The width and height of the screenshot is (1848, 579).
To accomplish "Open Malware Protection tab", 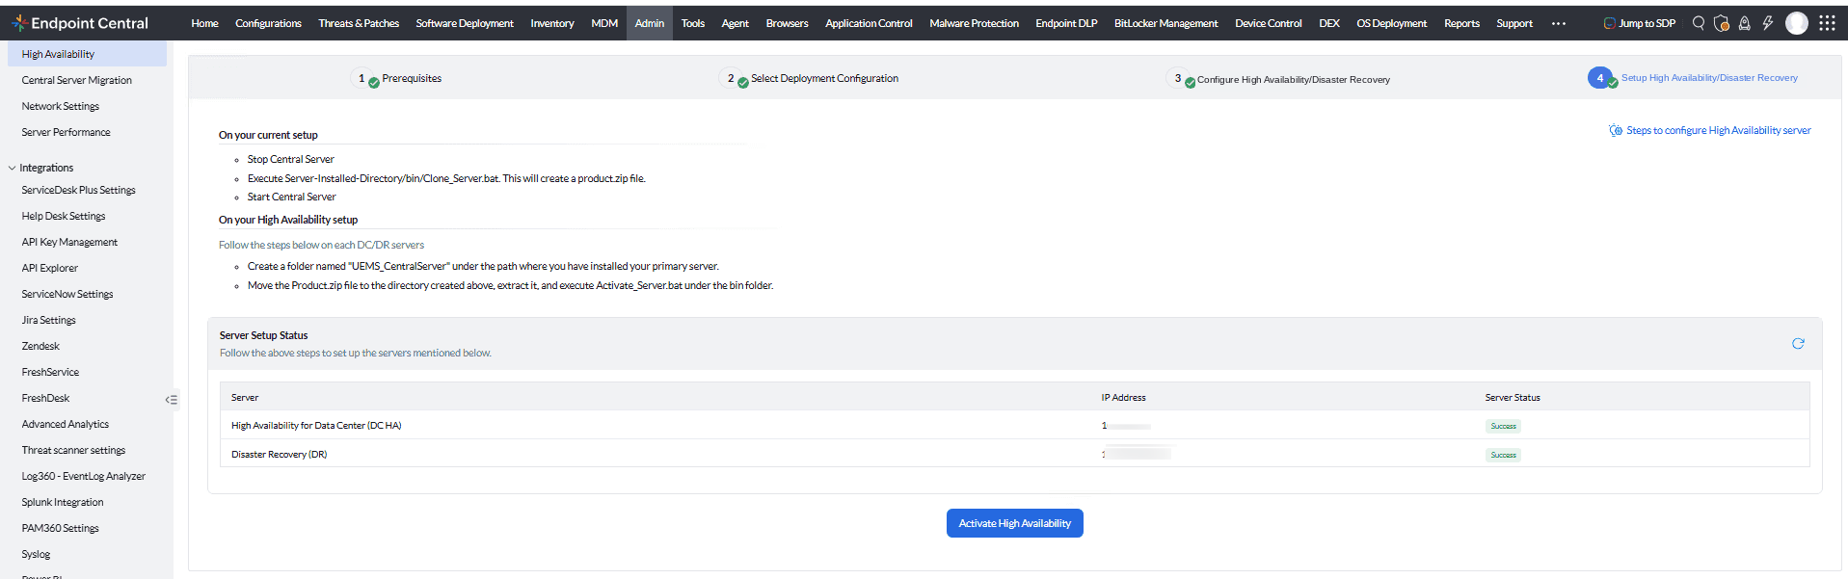I will [x=974, y=23].
